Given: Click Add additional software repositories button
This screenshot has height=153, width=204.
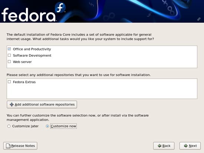Looking at the screenshot, I should pyautogui.click(x=42, y=104).
